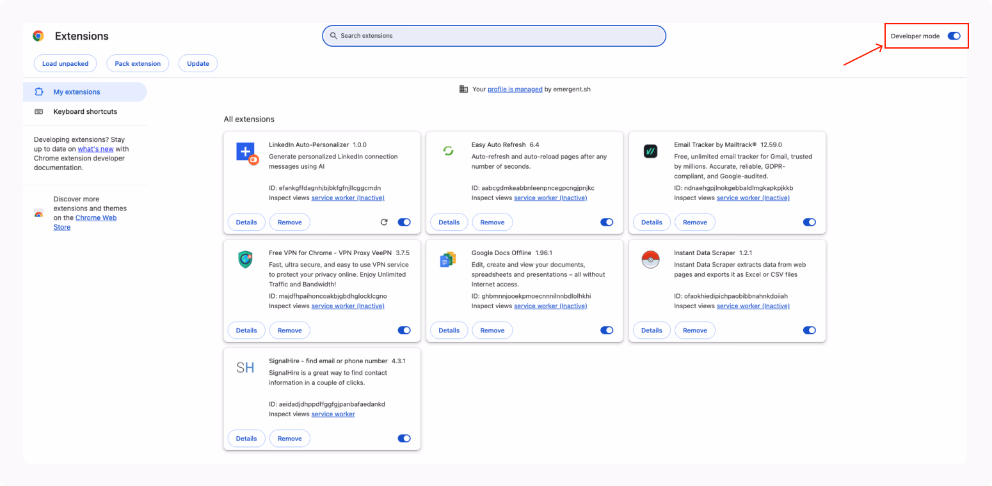Open Details for Free VPN VeePN

tap(246, 330)
